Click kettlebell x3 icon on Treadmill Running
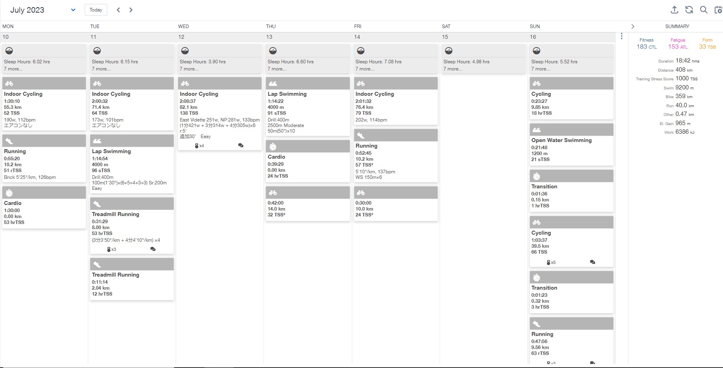 (x=112, y=249)
